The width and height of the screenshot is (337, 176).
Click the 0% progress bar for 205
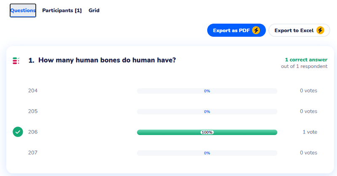(207, 111)
